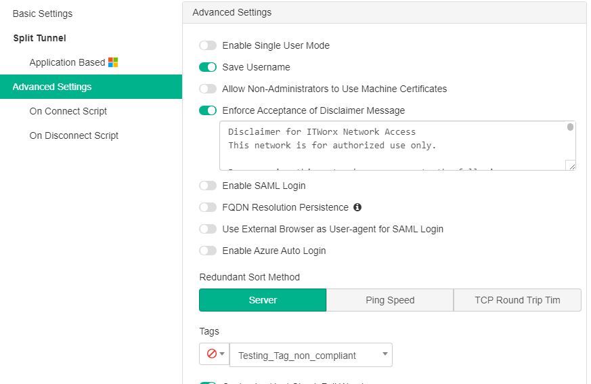The width and height of the screenshot is (591, 384).
Task: Choose TCP Round Trip Time sort method
Action: pyautogui.click(x=517, y=300)
